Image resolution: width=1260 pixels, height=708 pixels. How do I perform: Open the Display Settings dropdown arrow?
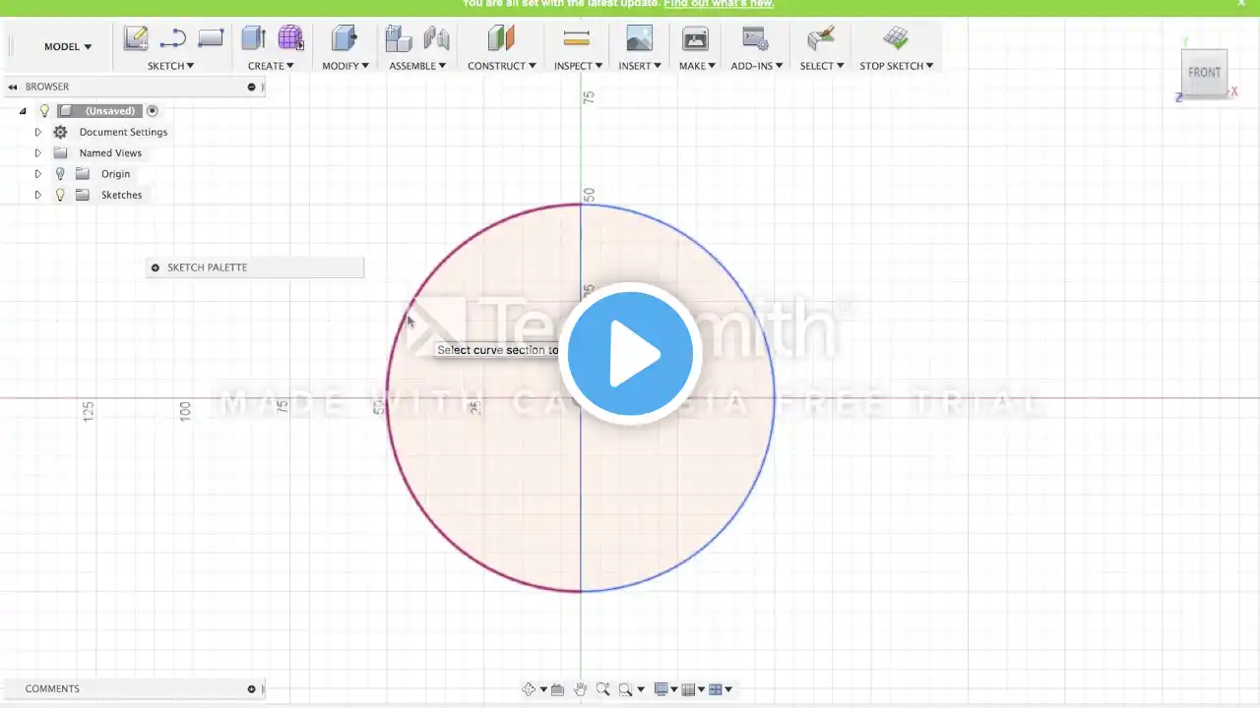pos(674,690)
